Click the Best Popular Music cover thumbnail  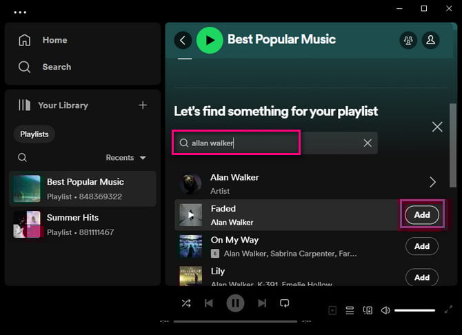pos(27,189)
